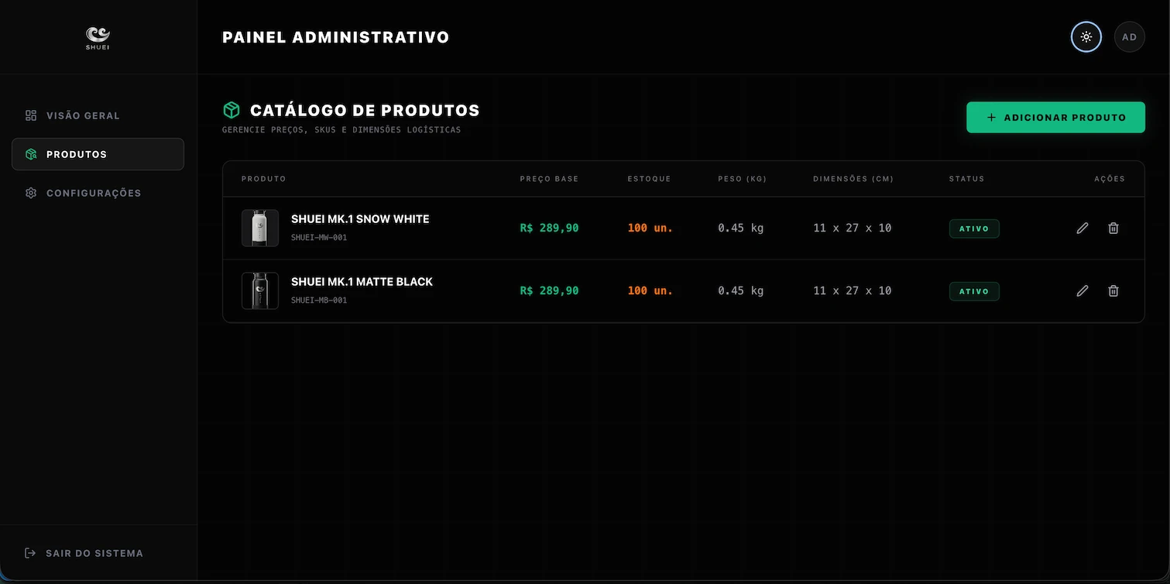Click the 0.45 kg weight of Matte Black
The height and width of the screenshot is (584, 1170).
741,290
